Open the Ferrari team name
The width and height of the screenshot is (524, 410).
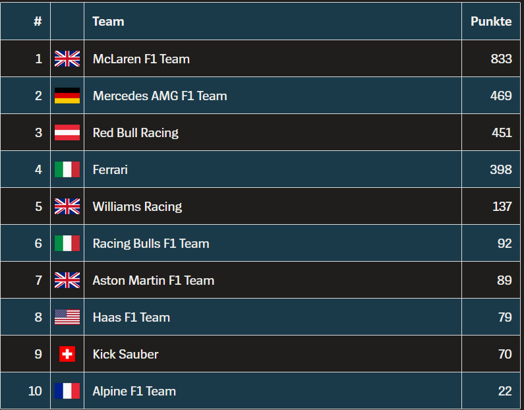click(x=110, y=169)
